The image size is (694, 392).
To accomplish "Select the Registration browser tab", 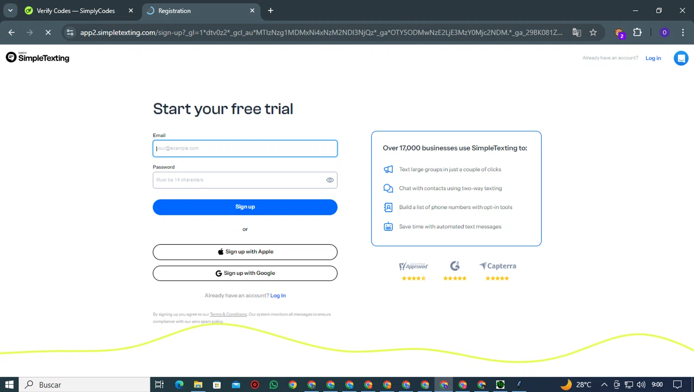I will [x=174, y=11].
